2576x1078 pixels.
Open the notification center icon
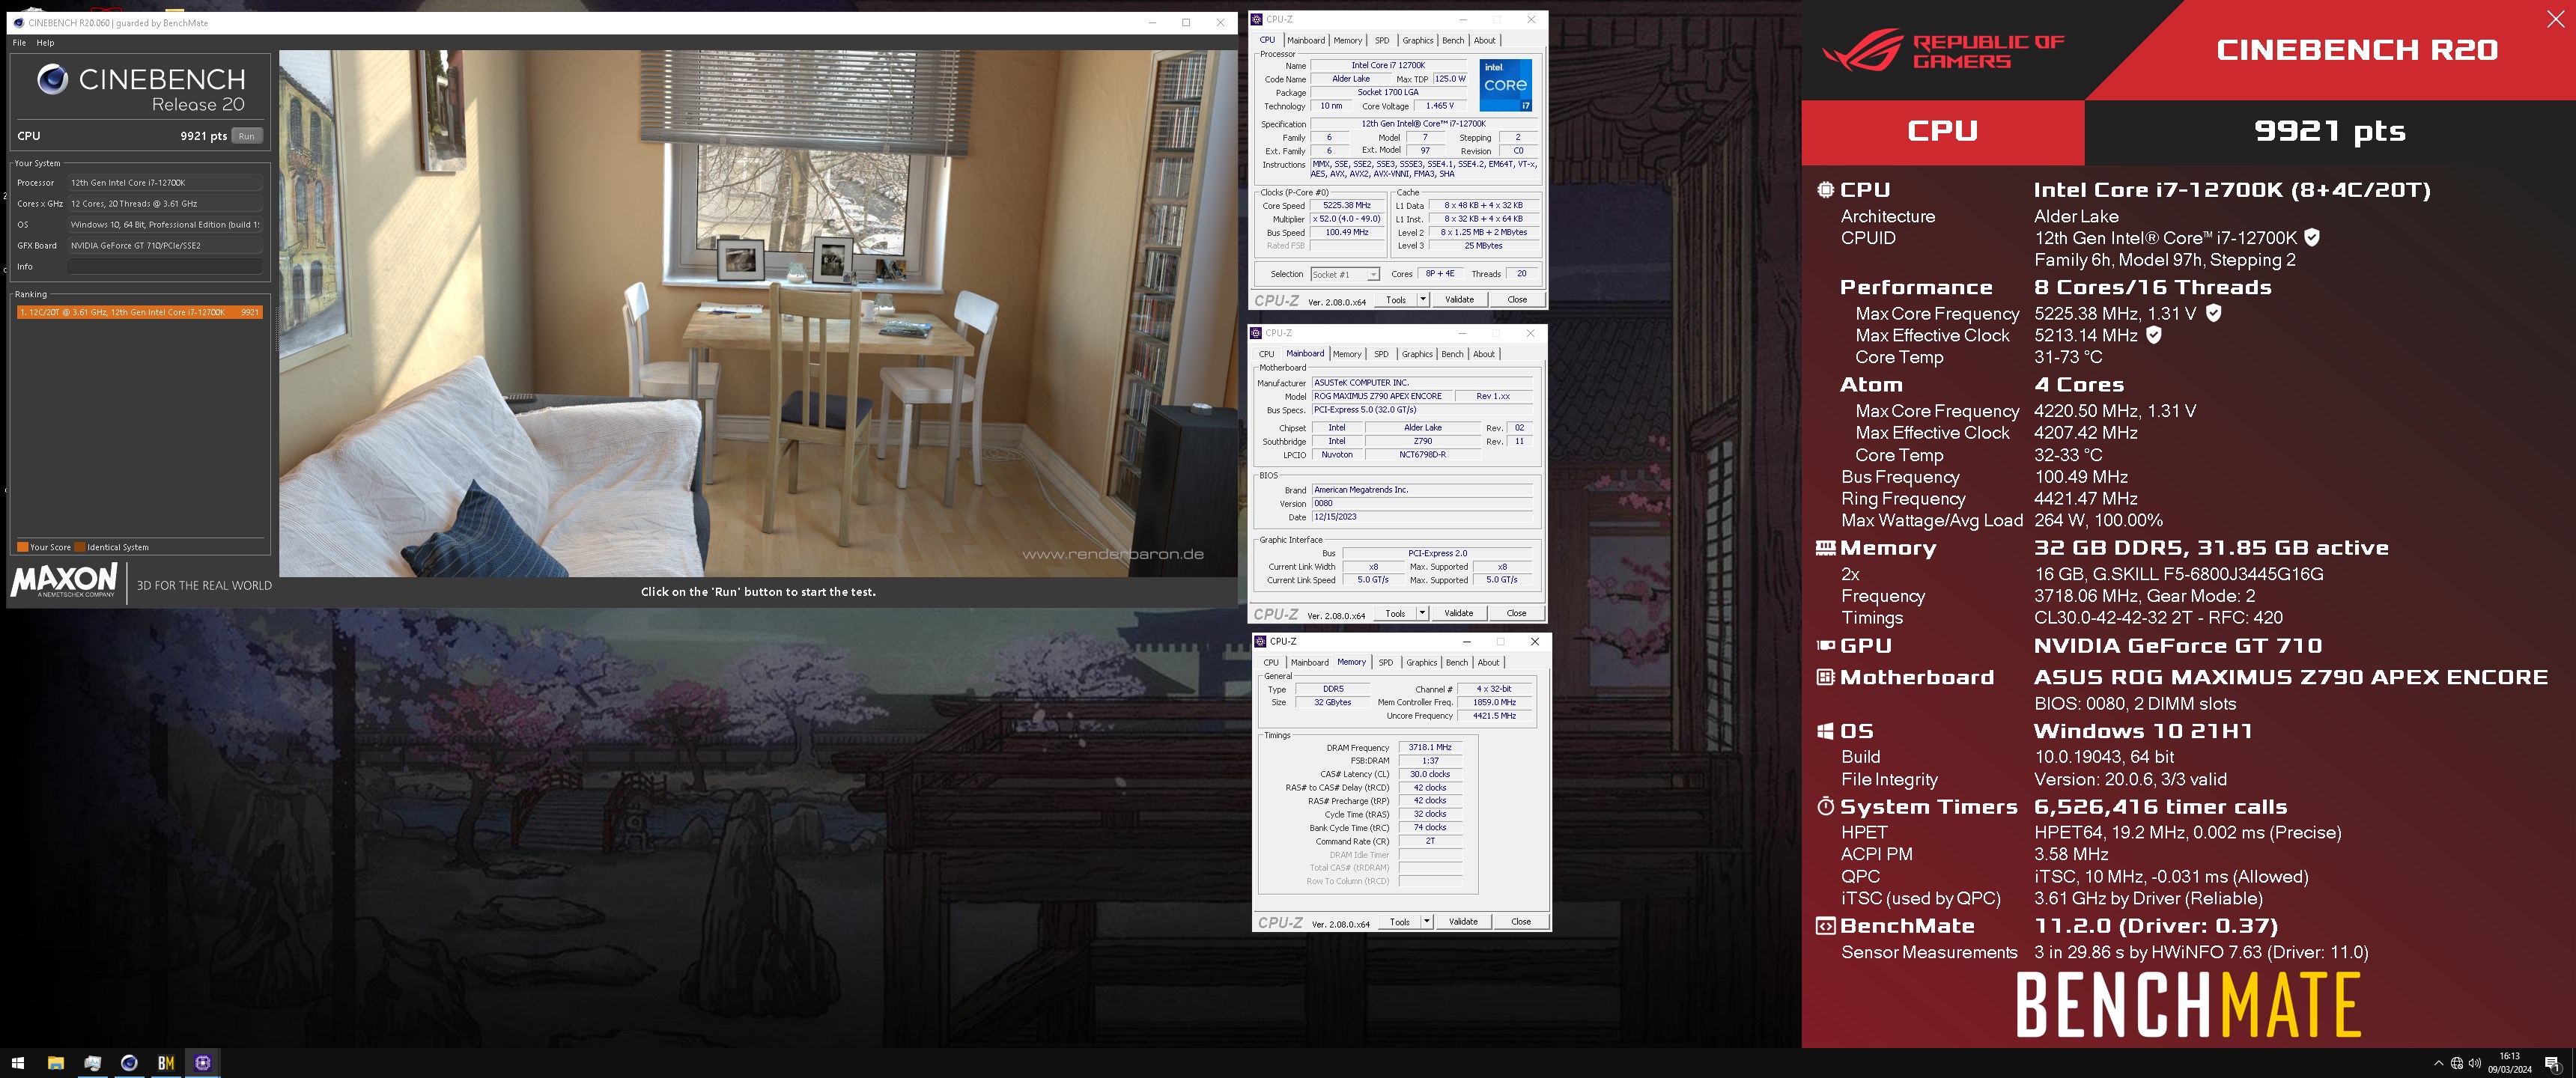[2552, 1063]
